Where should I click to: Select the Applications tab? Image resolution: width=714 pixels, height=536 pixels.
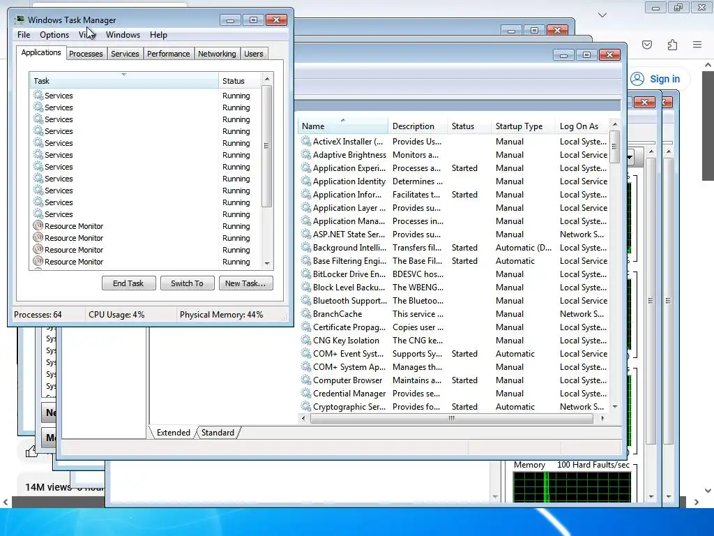pyautogui.click(x=41, y=52)
